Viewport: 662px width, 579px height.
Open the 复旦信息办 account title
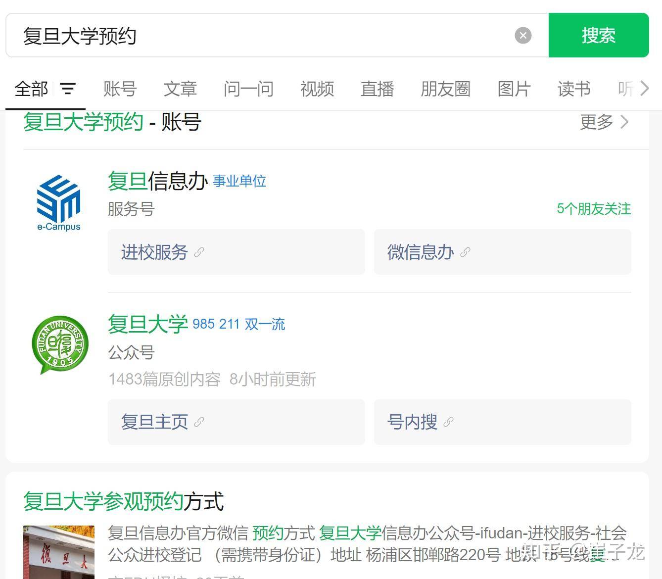[x=158, y=181]
